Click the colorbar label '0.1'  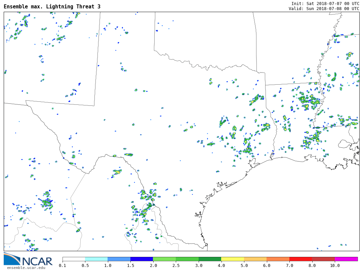pos(63,266)
